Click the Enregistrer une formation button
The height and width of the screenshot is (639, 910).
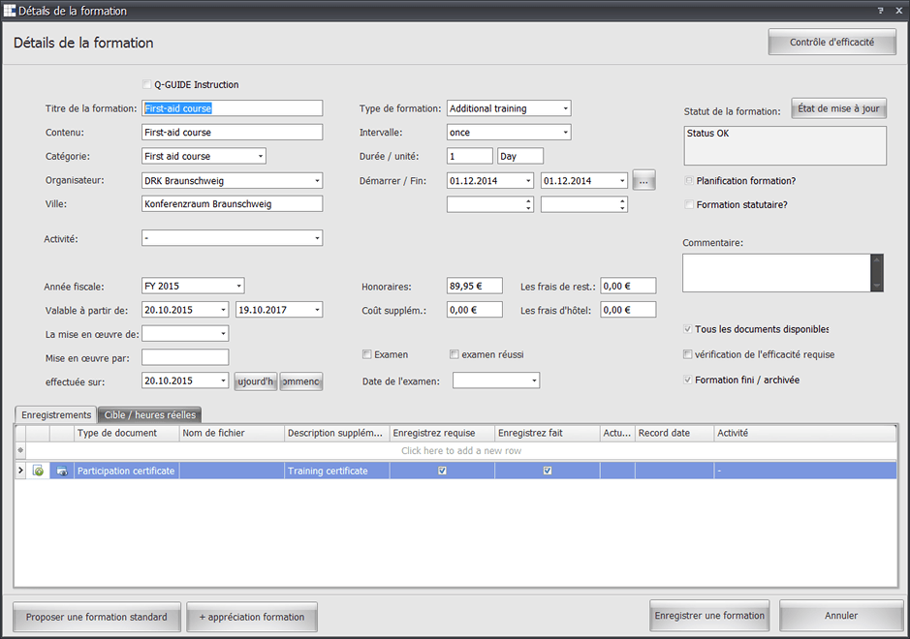click(x=709, y=616)
